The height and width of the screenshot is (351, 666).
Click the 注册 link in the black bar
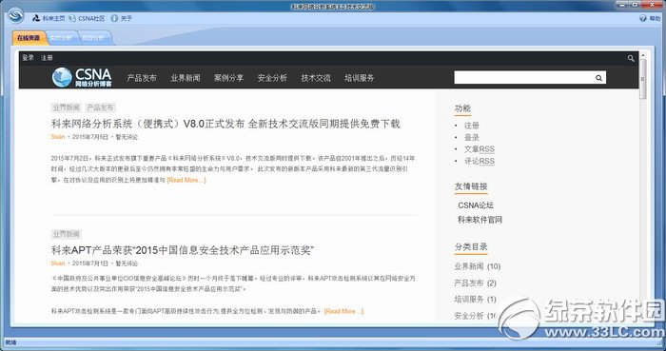coord(47,58)
